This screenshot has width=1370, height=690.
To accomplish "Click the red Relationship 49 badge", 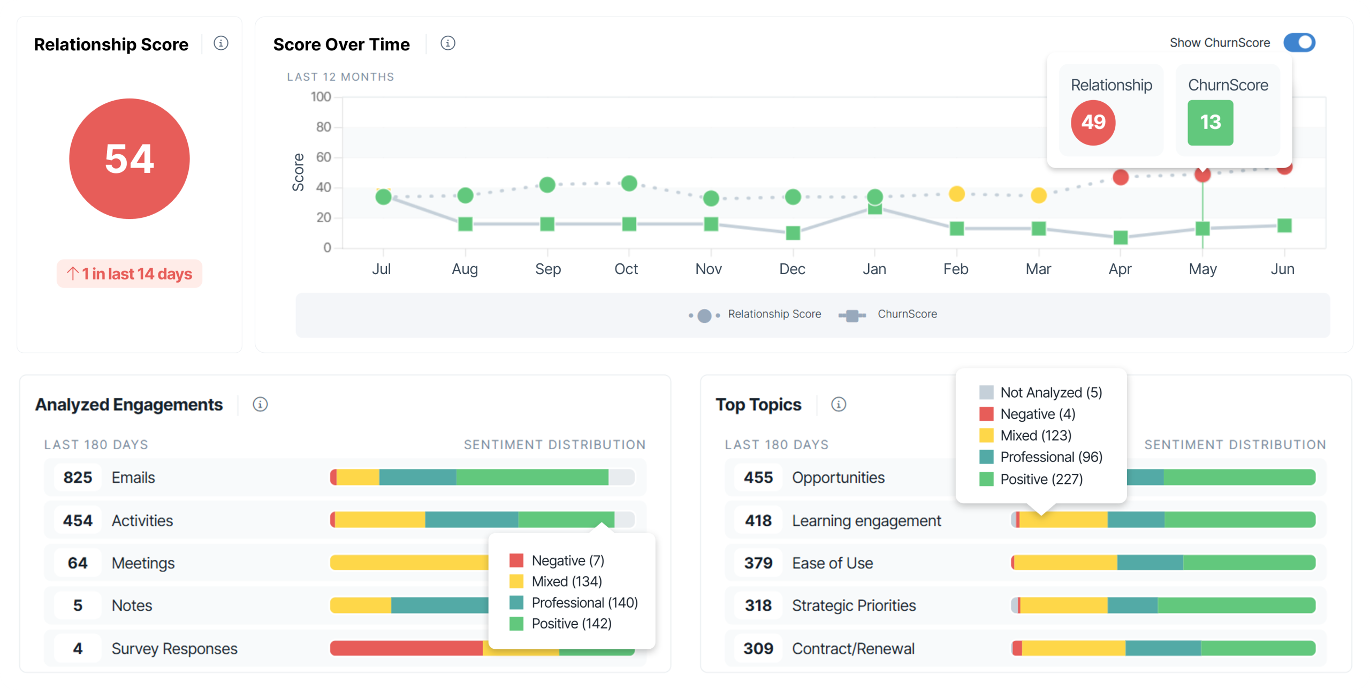I will [1093, 123].
